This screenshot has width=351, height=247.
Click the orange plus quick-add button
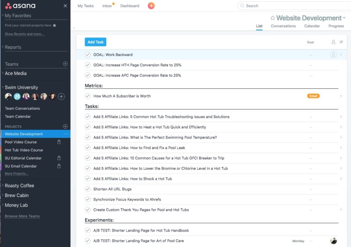point(151,6)
